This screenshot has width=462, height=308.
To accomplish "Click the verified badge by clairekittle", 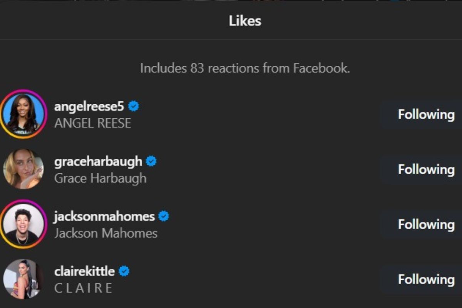I will 124,271.
